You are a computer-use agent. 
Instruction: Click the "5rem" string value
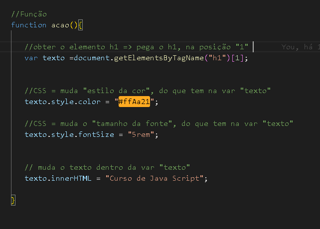(141, 134)
